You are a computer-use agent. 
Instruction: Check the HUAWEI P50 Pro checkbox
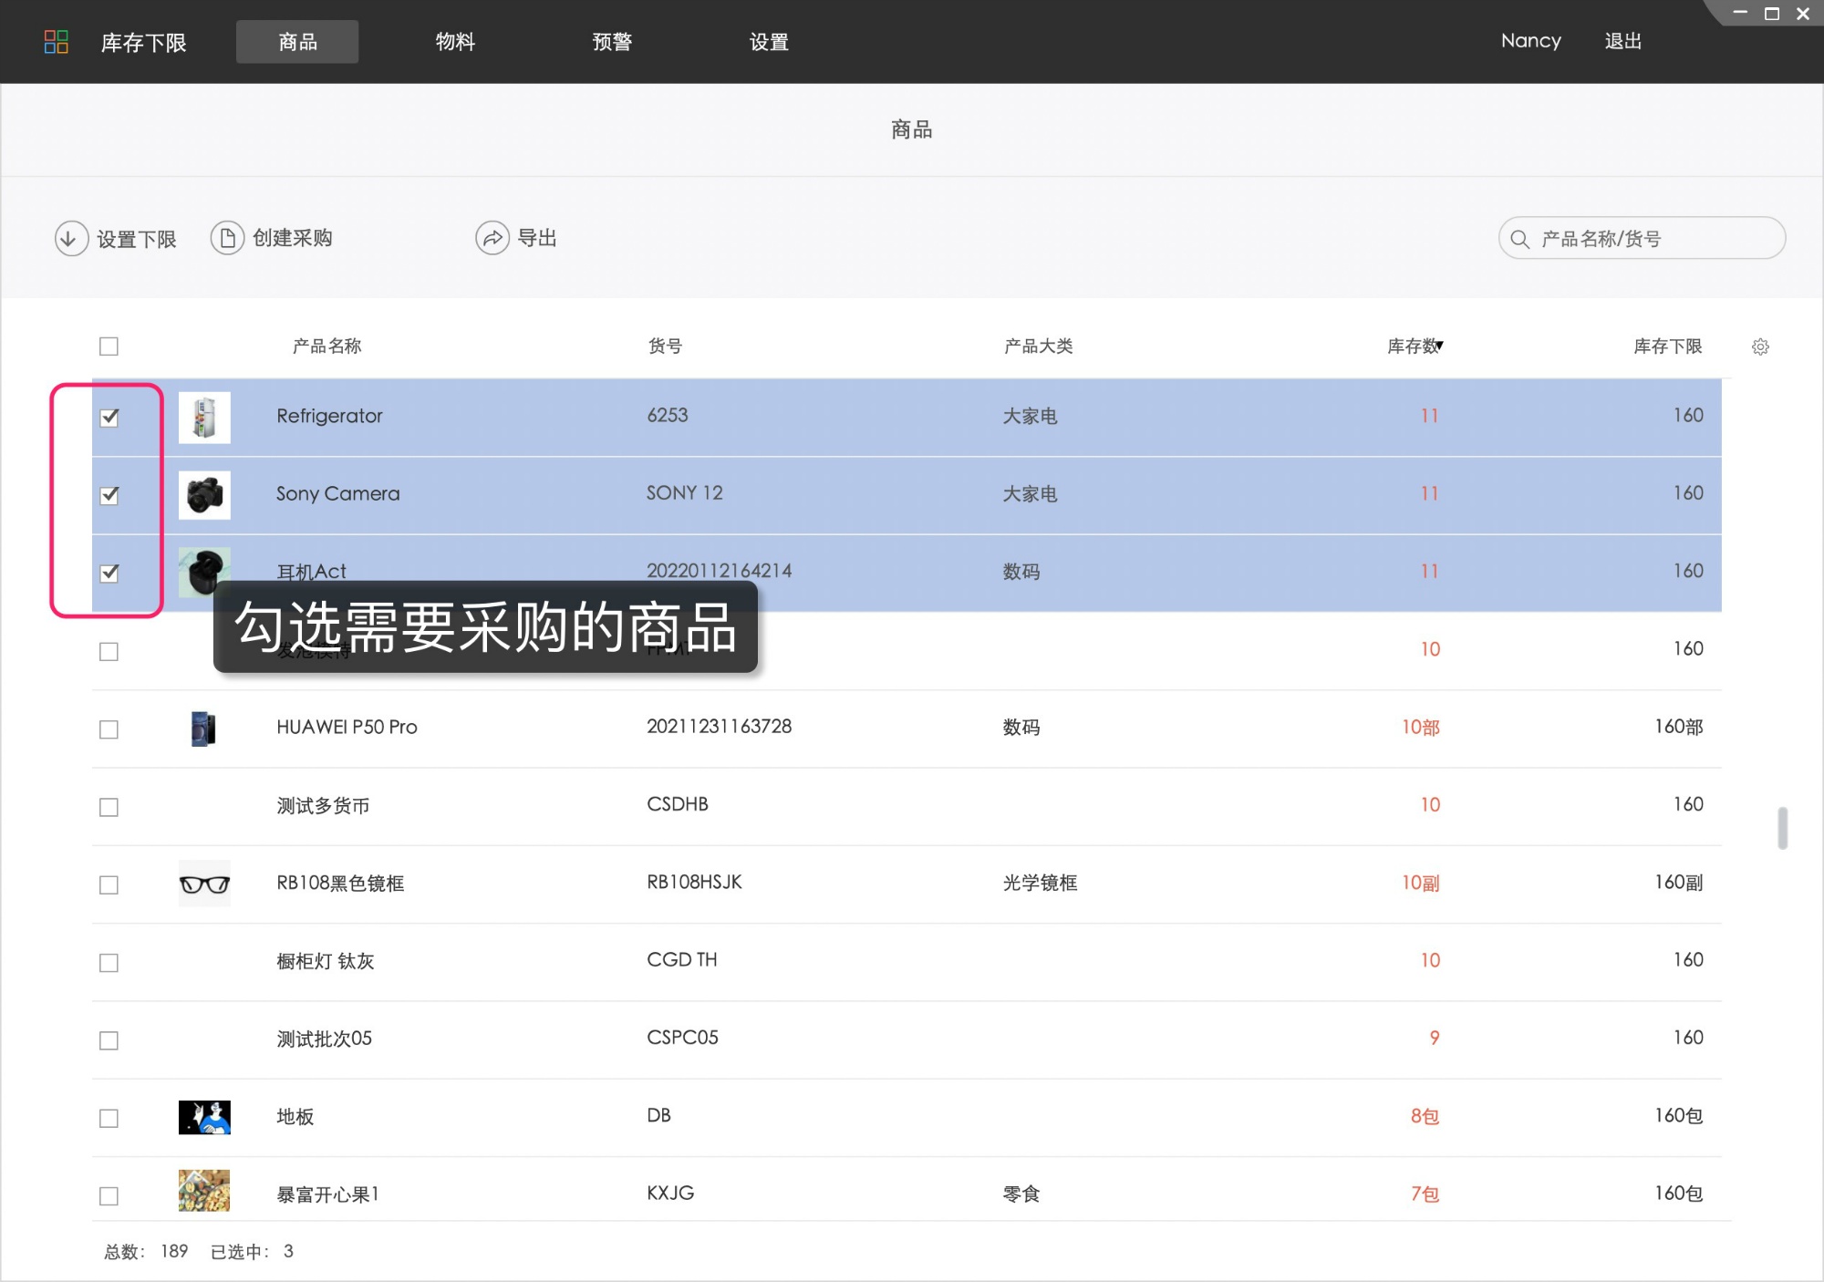(x=109, y=729)
